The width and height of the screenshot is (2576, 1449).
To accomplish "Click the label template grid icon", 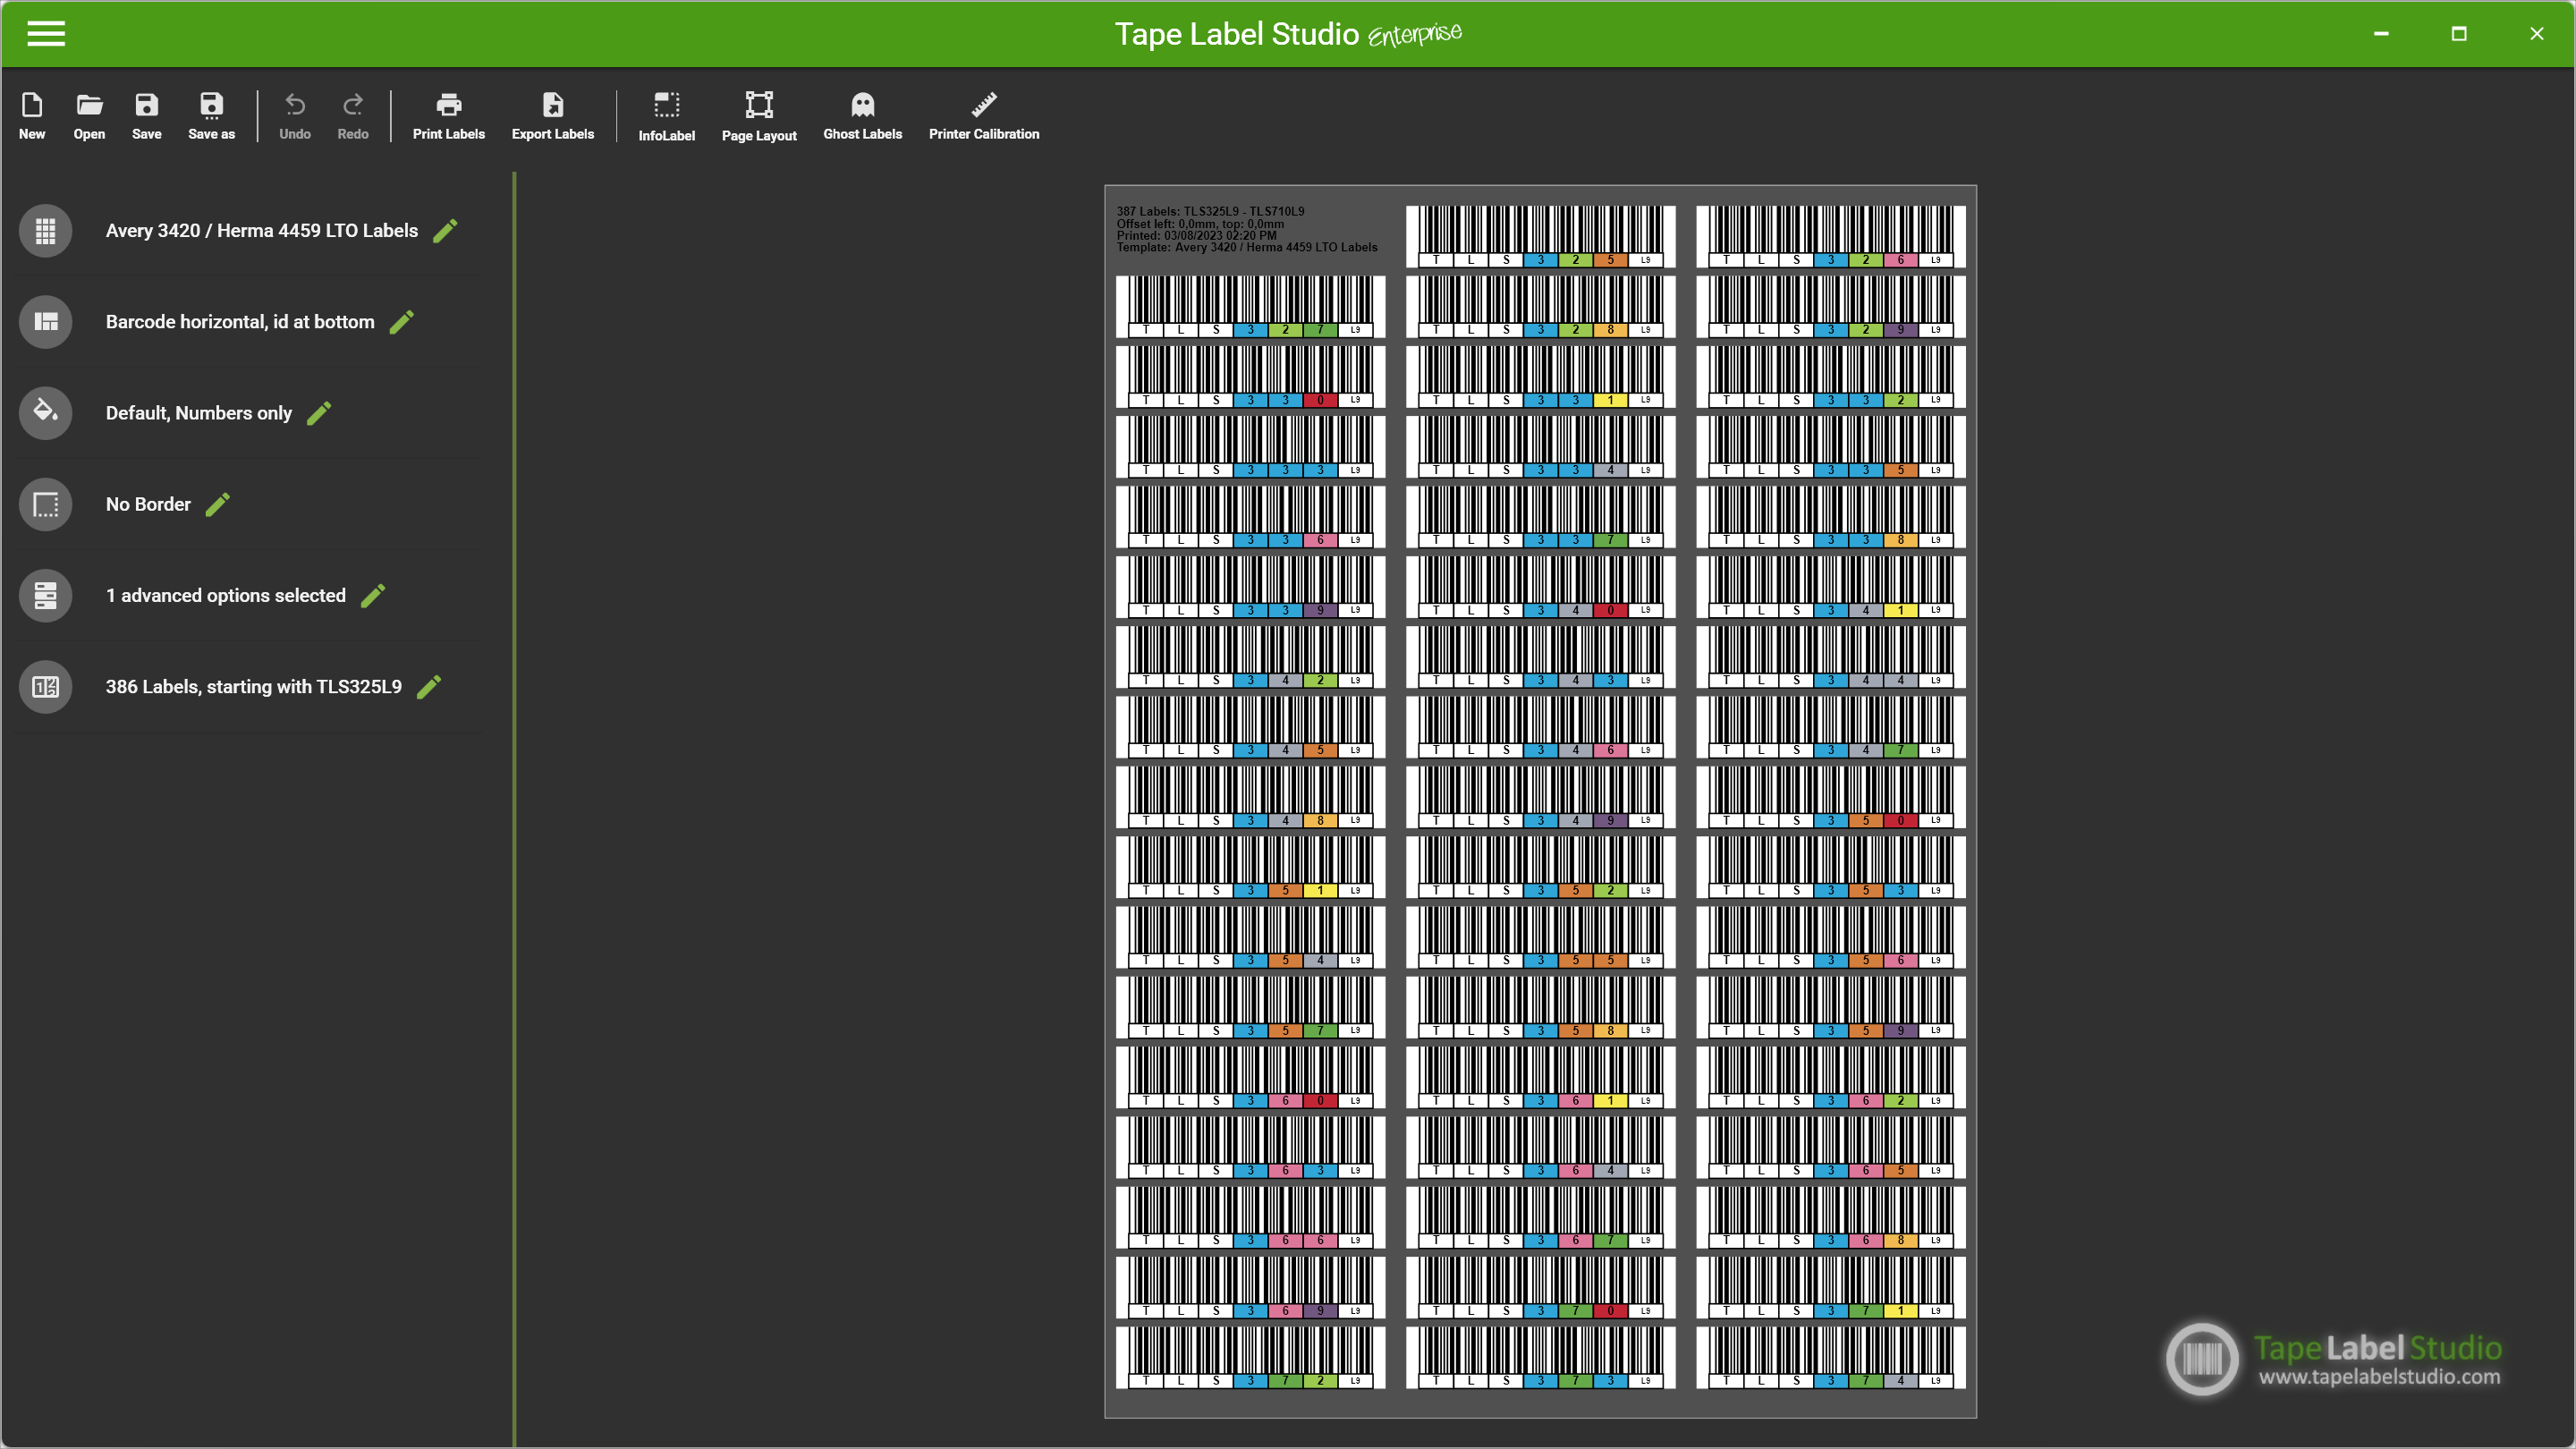I will (46, 231).
